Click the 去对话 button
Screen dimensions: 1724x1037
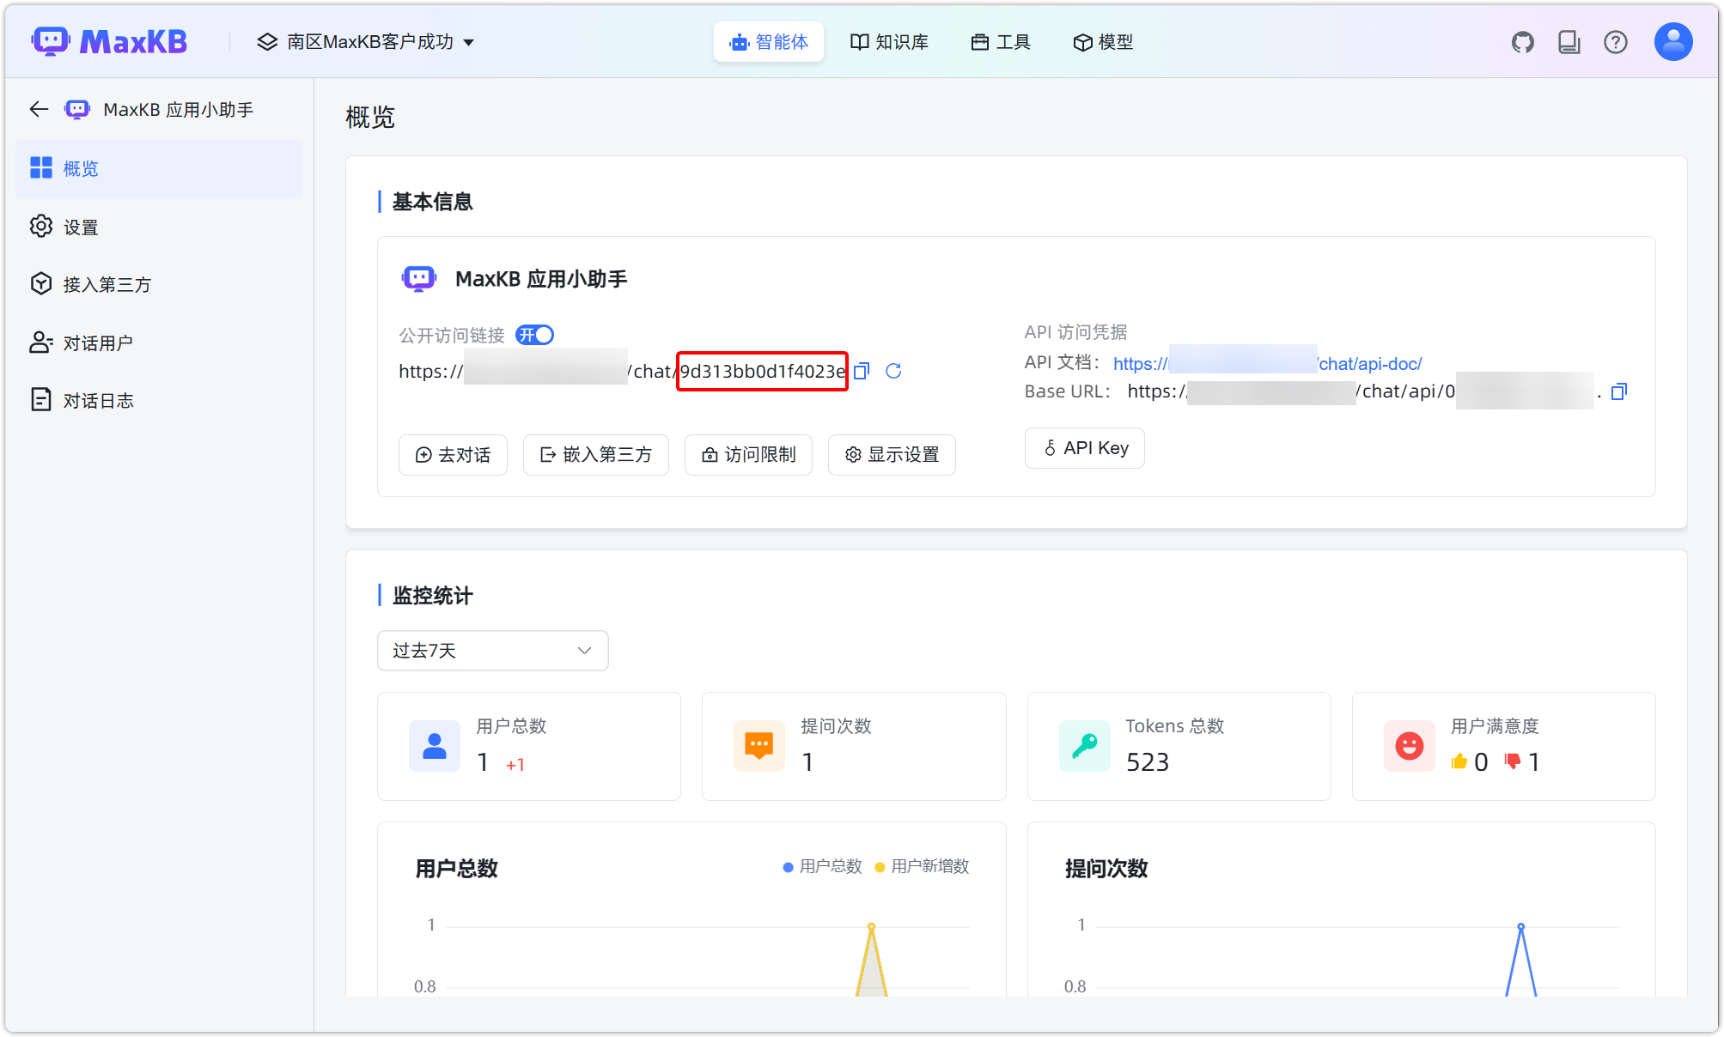453,455
